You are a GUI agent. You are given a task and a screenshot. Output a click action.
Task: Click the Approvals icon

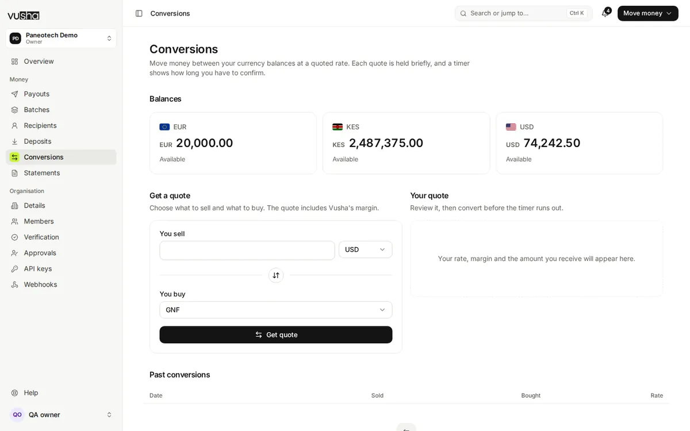[x=14, y=253]
